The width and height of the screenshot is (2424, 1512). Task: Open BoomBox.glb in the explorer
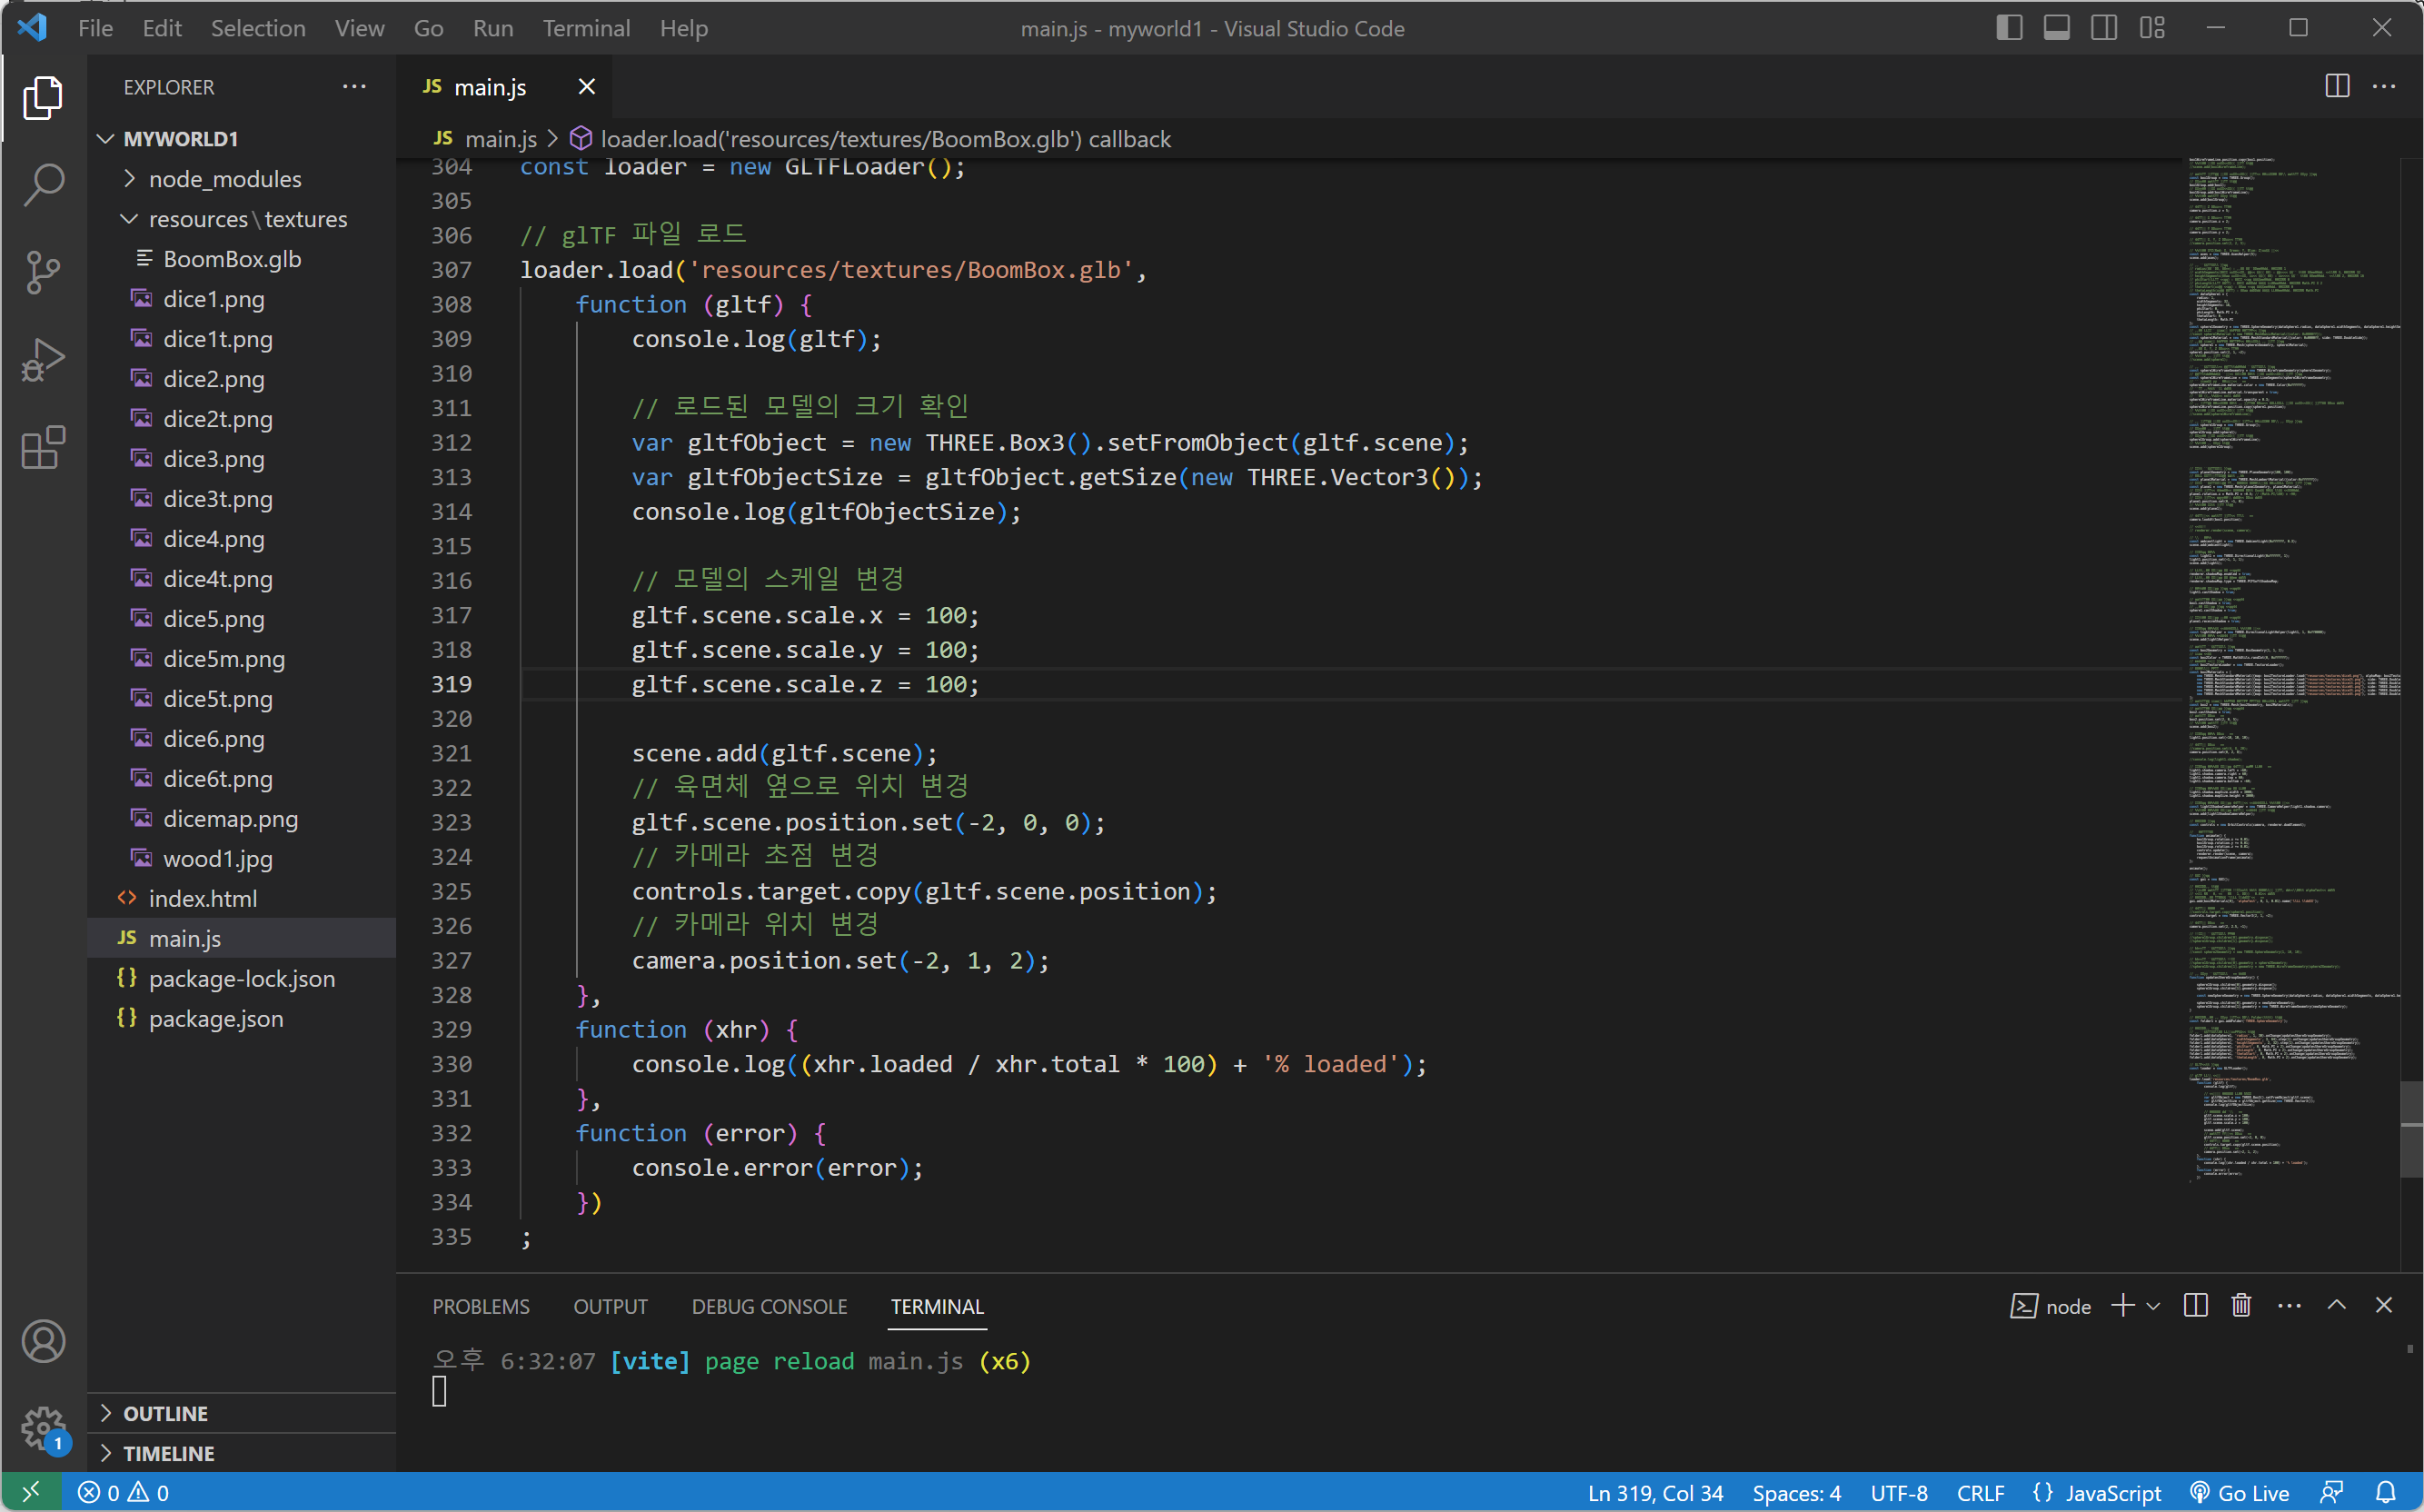tap(232, 259)
